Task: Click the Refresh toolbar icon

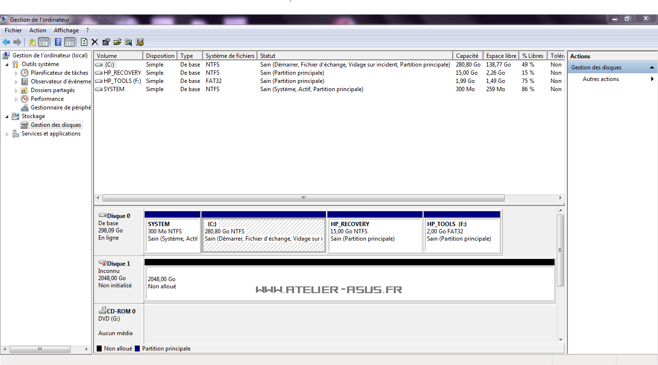Action: coord(84,42)
